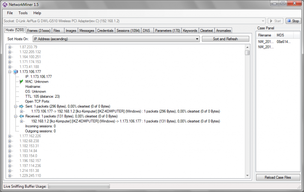This screenshot has width=304, height=192.
Task: Expand host 1.122.205.132
Action: click(x=9, y=52)
